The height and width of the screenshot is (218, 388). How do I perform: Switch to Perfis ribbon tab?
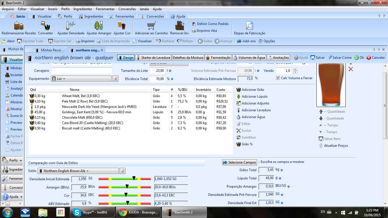(65, 16)
